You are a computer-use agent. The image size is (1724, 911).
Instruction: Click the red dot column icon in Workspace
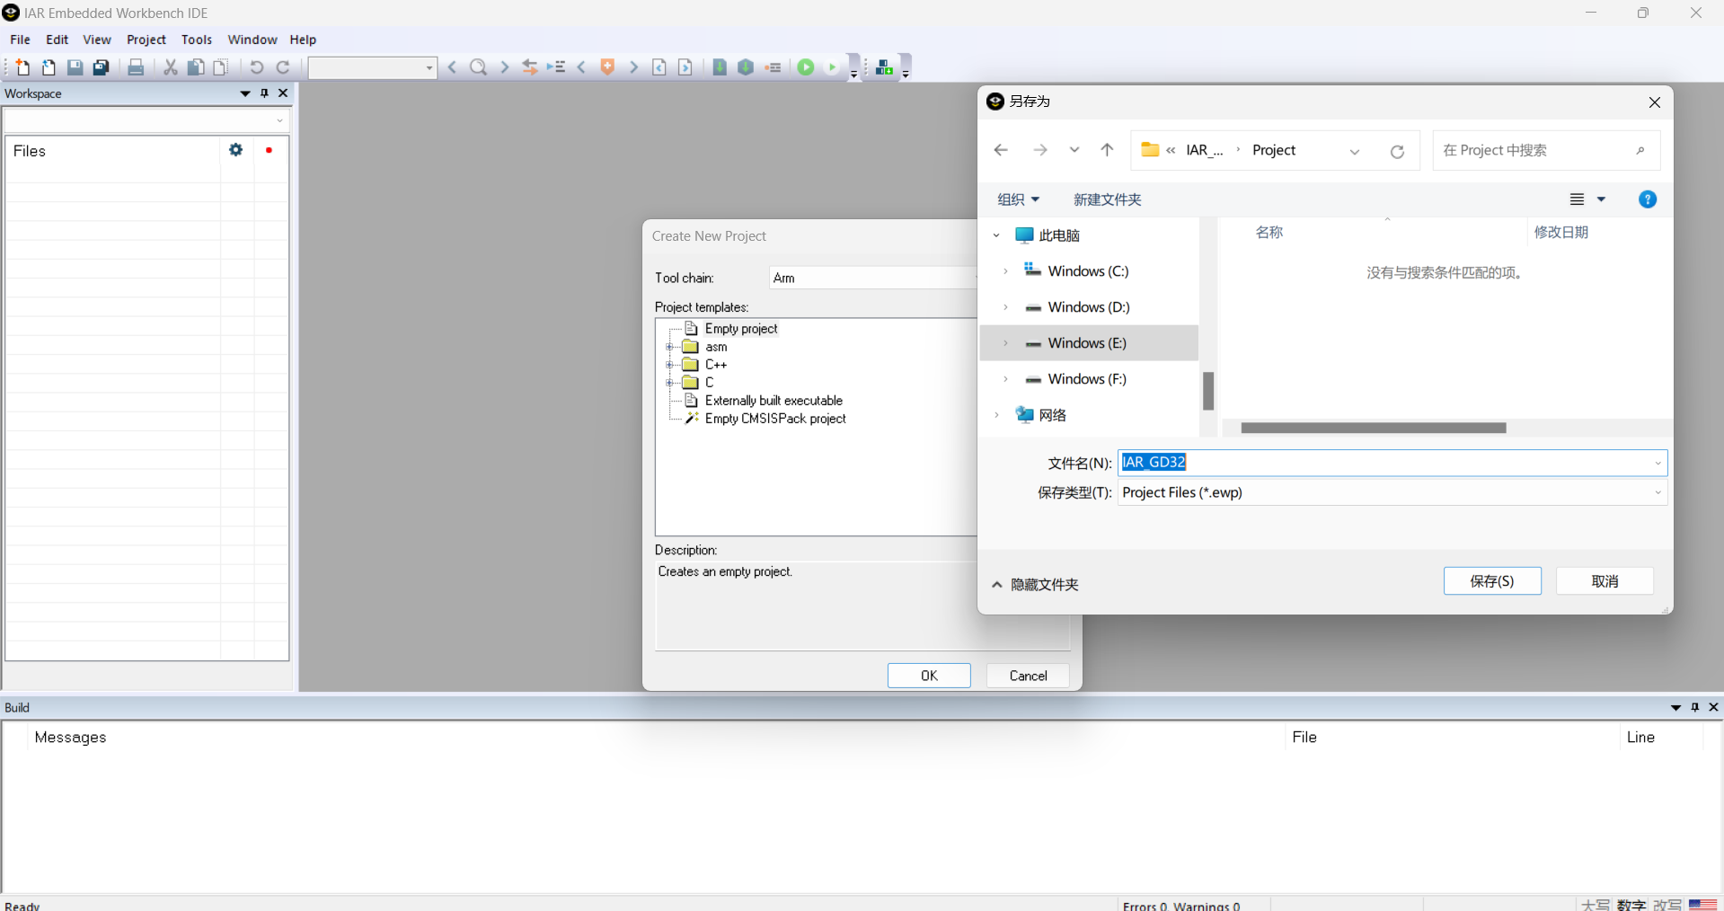coord(269,150)
